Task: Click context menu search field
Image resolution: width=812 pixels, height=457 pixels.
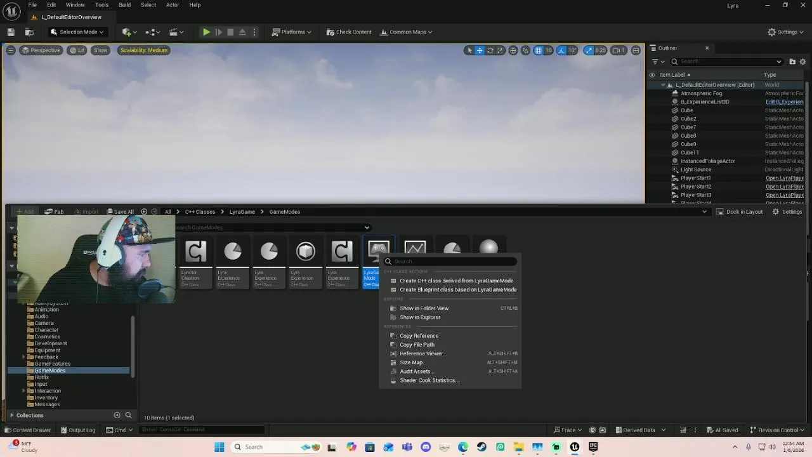Action: pos(450,262)
